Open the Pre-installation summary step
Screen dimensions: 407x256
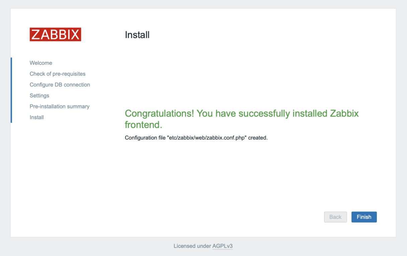[60, 106]
